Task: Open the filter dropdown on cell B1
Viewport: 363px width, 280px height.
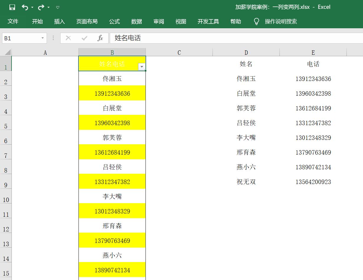Action: pos(142,67)
